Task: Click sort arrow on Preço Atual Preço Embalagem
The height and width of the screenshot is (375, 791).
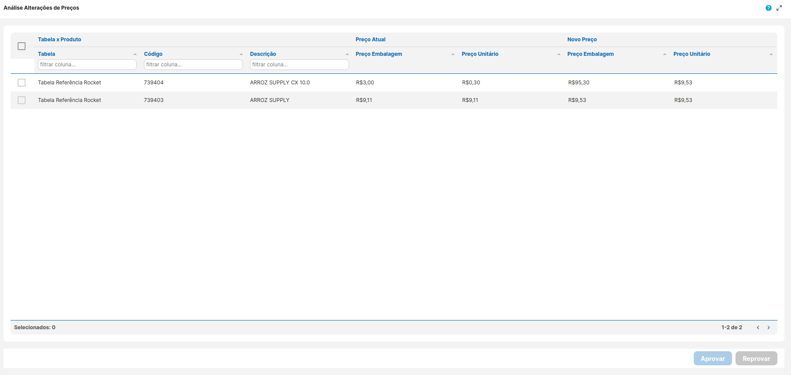Action: [453, 54]
